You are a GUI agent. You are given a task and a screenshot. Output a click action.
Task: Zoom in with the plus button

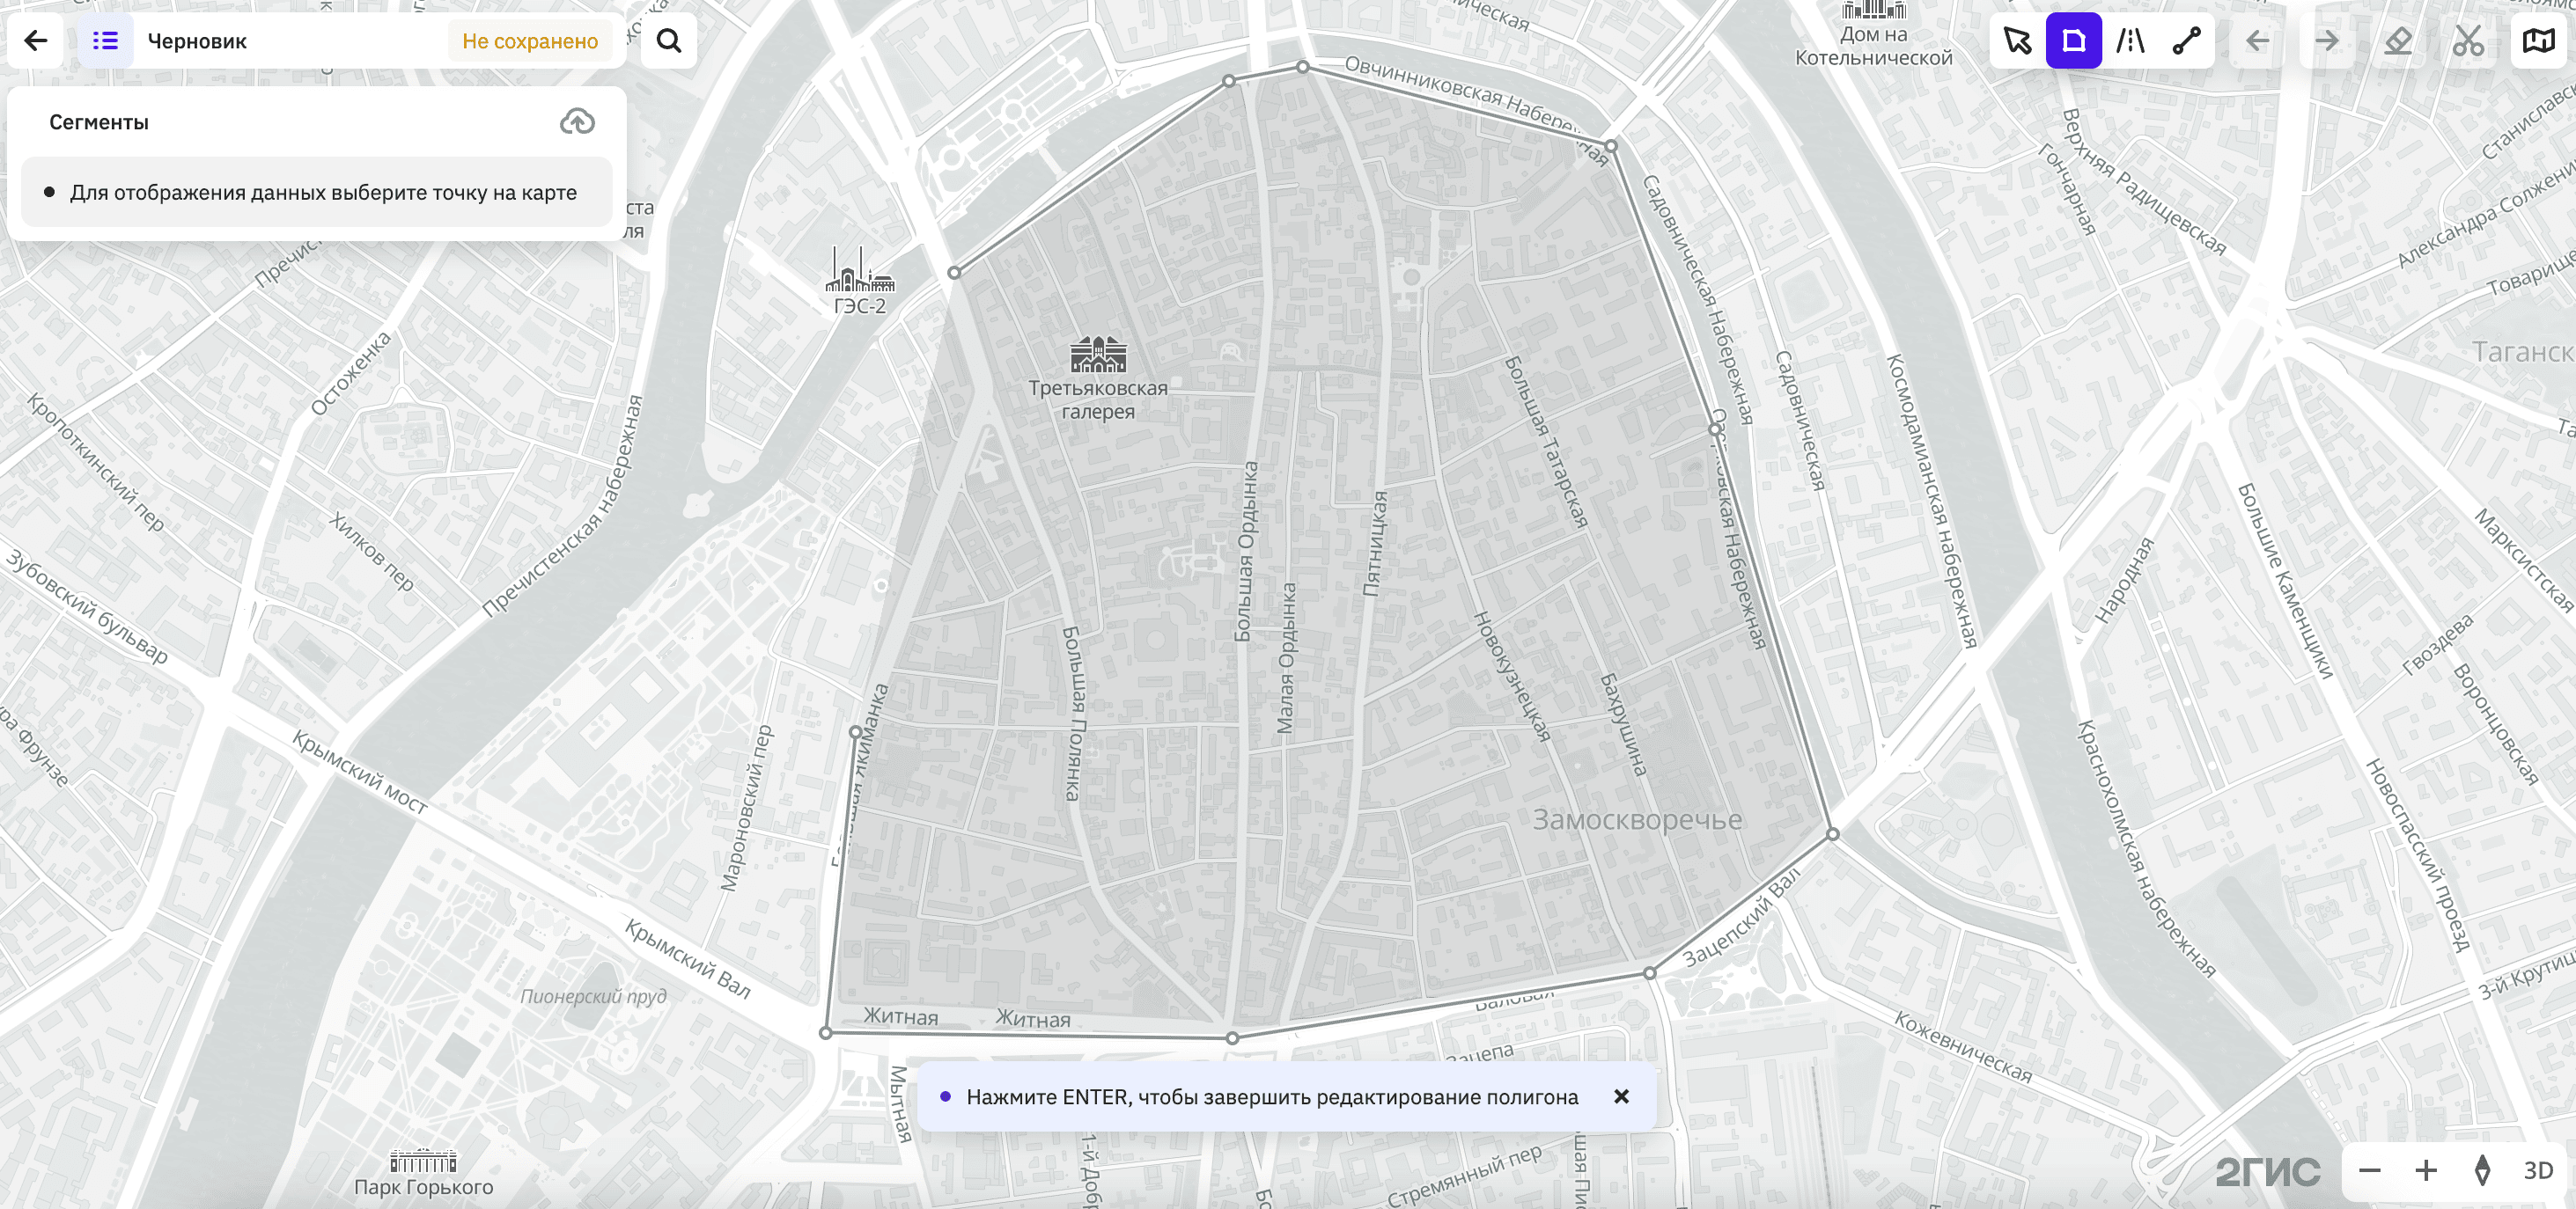[2426, 1170]
